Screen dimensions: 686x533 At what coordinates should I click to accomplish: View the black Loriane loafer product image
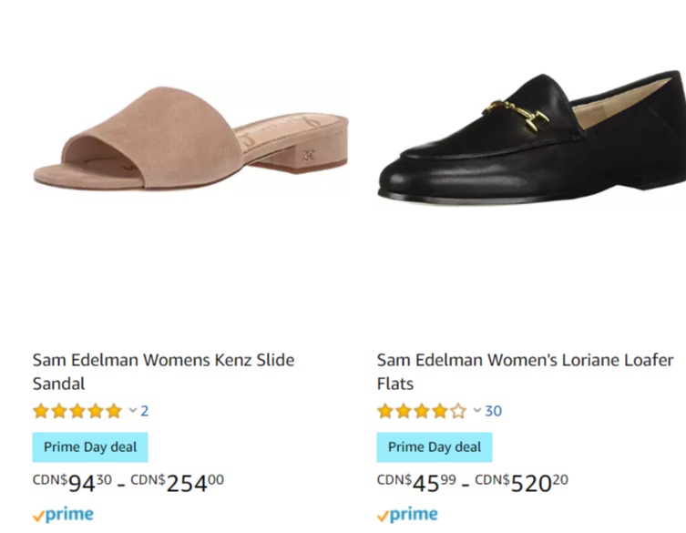click(532, 137)
